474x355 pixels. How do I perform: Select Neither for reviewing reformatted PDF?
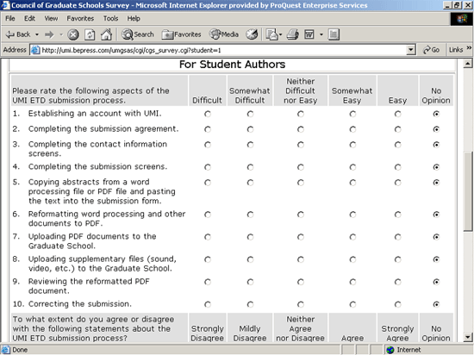(x=301, y=282)
